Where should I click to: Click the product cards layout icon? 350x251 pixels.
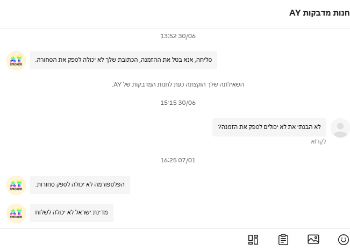(x=253, y=240)
